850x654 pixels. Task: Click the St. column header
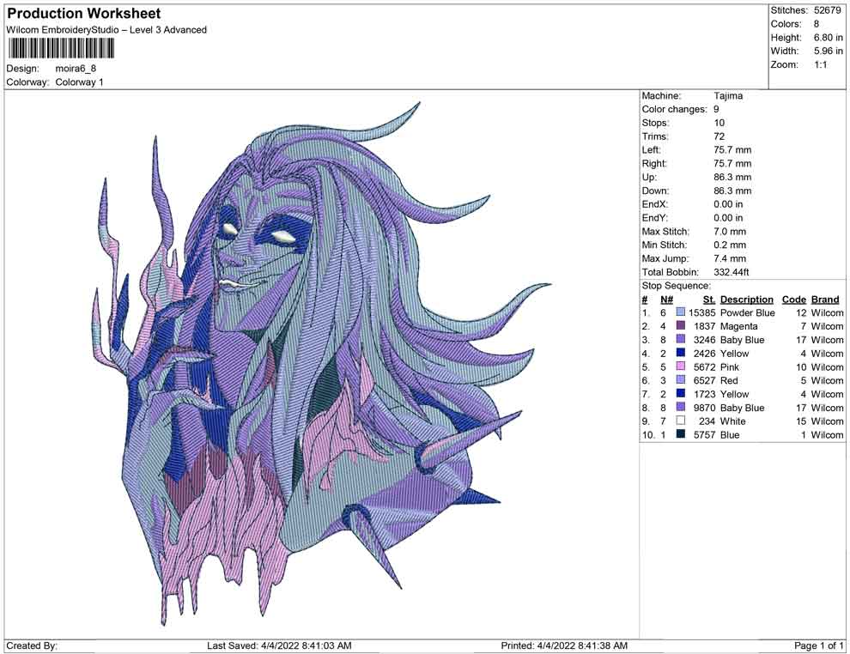pos(708,300)
